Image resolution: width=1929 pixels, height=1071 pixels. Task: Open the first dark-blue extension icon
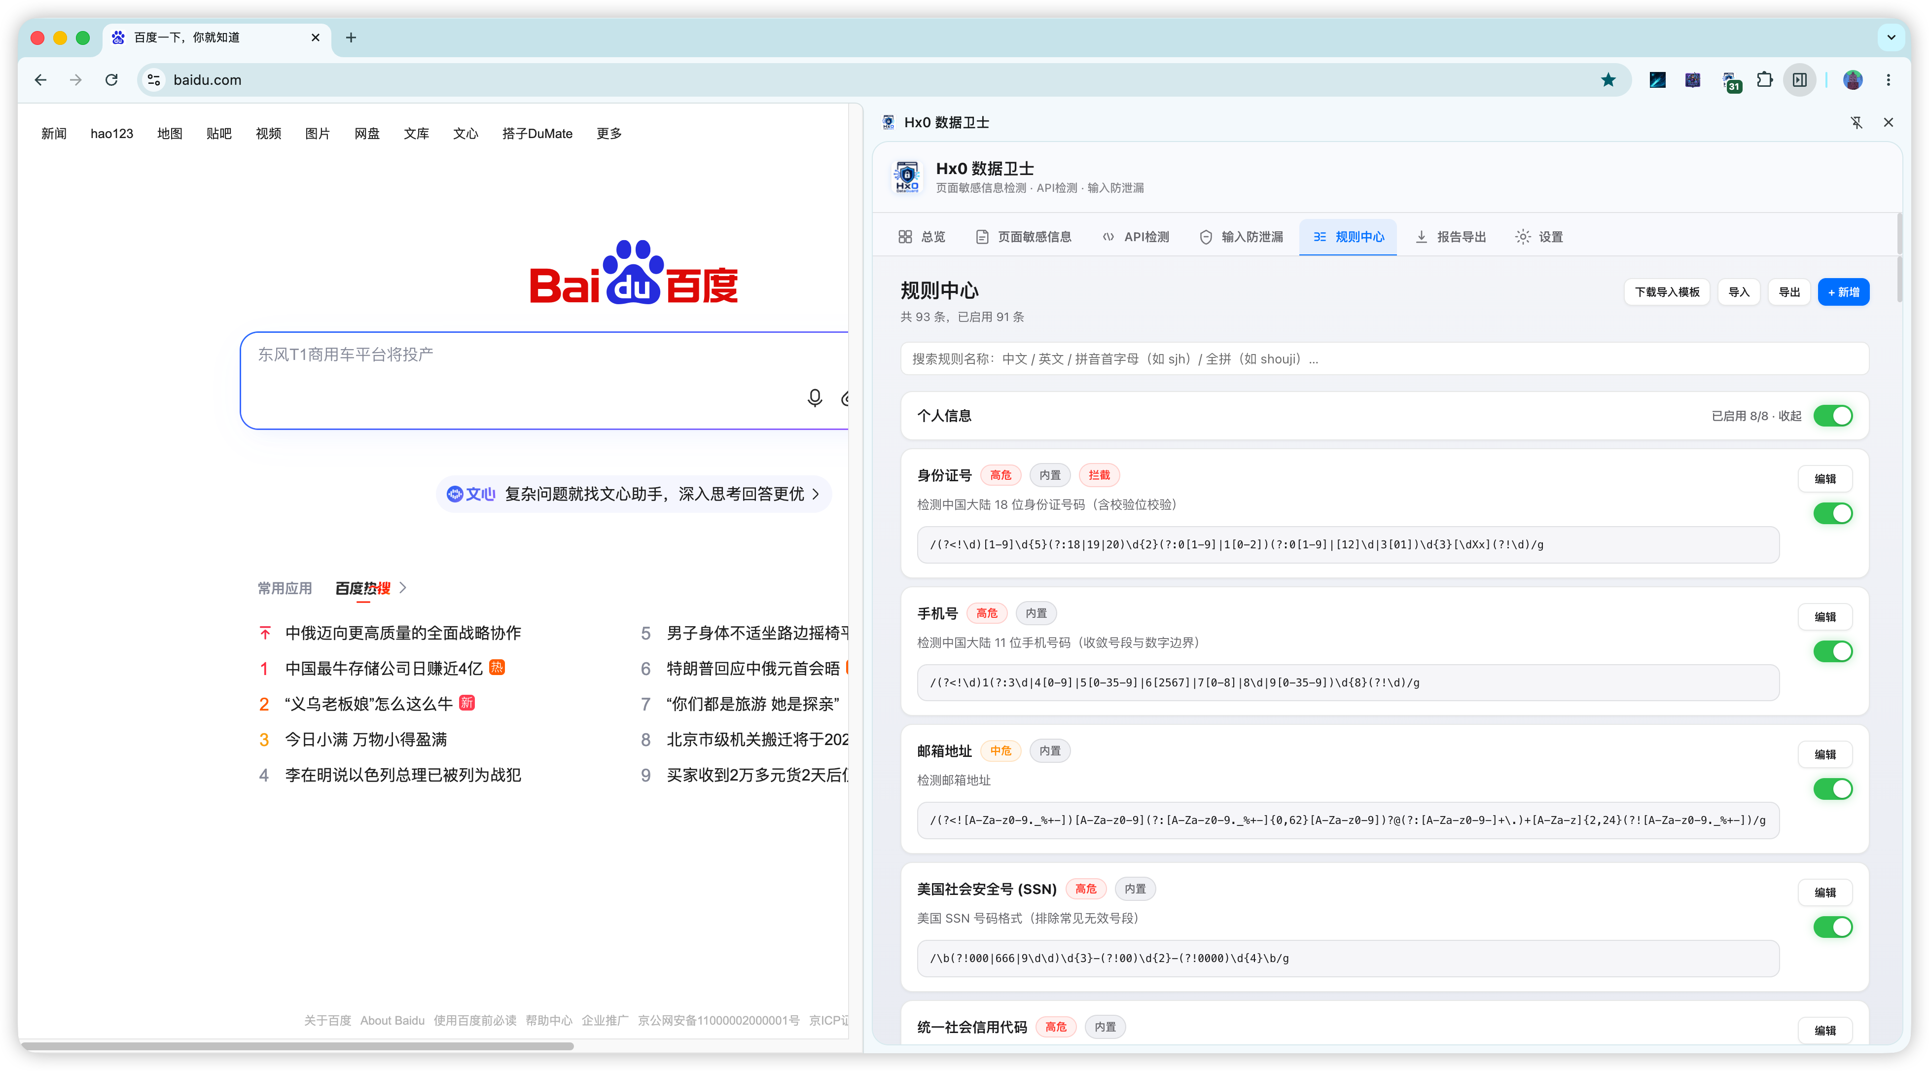click(1657, 80)
